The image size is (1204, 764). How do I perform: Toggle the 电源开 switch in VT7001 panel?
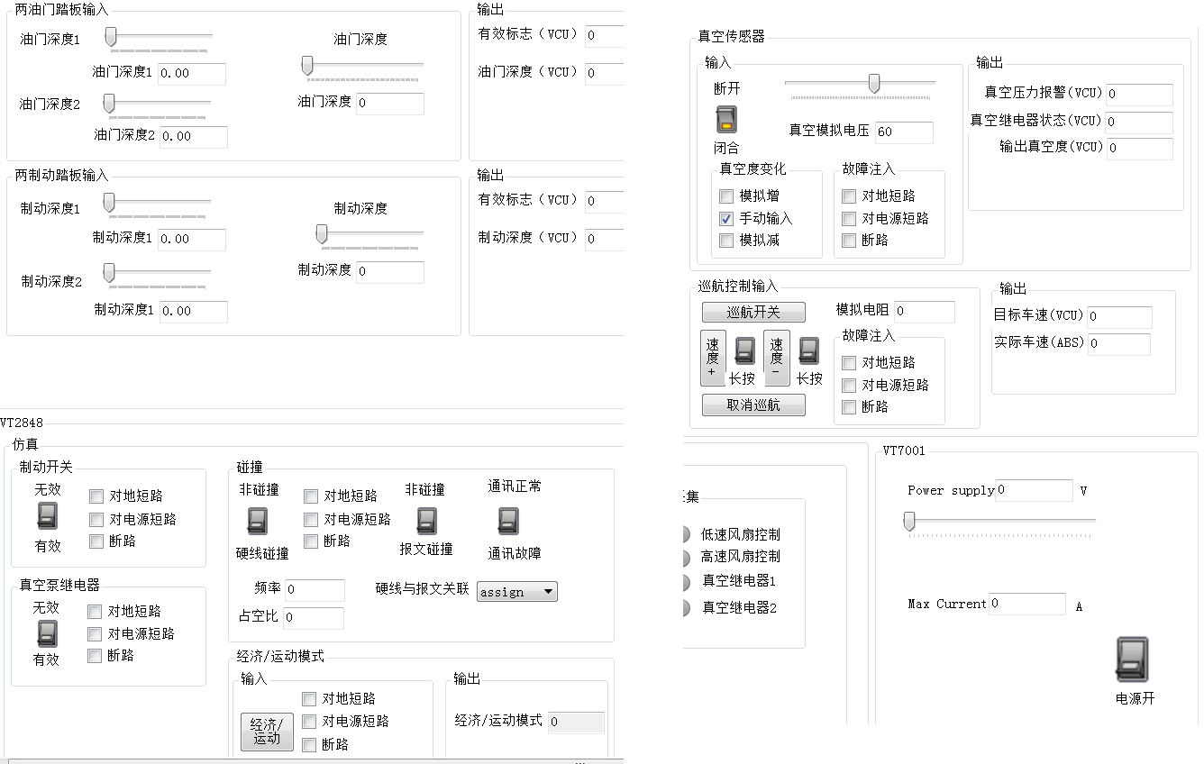pyautogui.click(x=1133, y=659)
